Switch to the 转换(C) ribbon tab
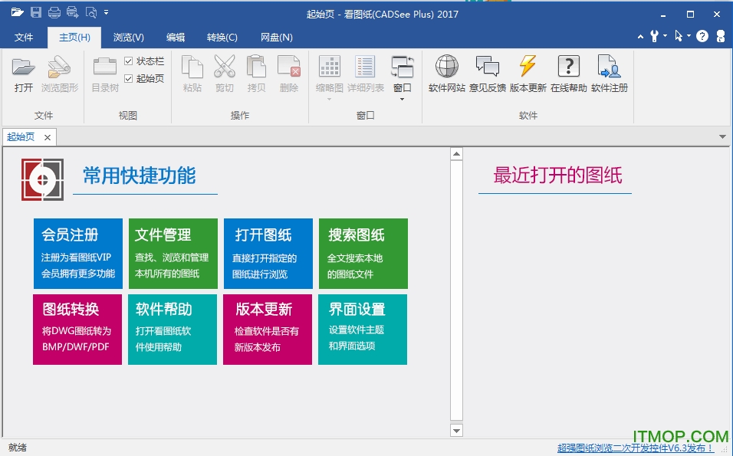 click(222, 38)
